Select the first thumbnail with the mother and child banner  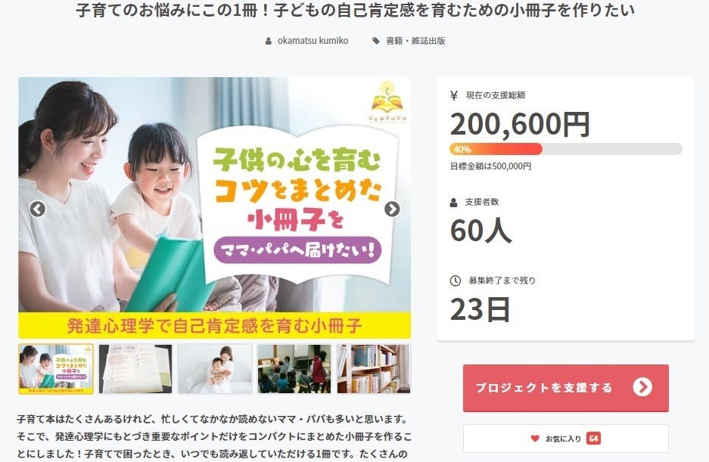[56, 369]
